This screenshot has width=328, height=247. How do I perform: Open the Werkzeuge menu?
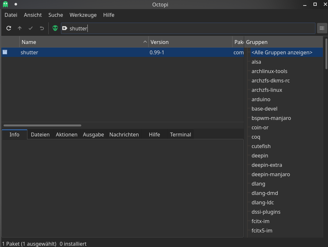click(x=83, y=15)
